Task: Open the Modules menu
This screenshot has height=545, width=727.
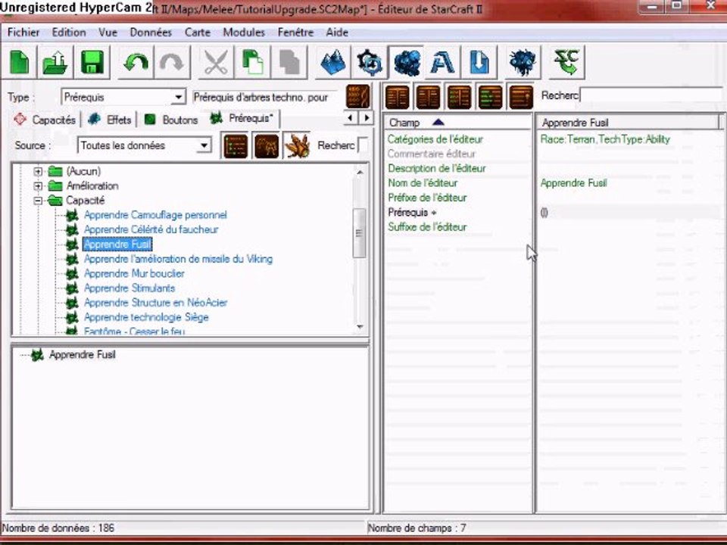Action: click(x=244, y=33)
